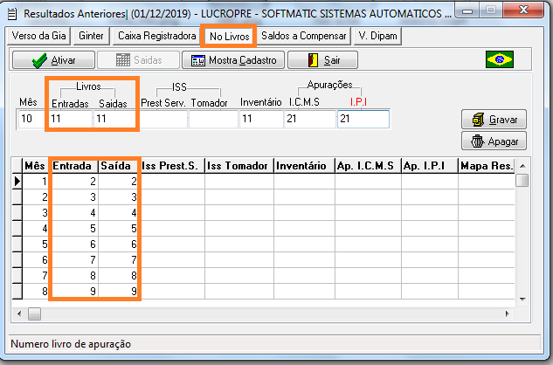The height and width of the screenshot is (365, 553).
Task: Click the grid icon on Saidas button
Action: tap(122, 60)
